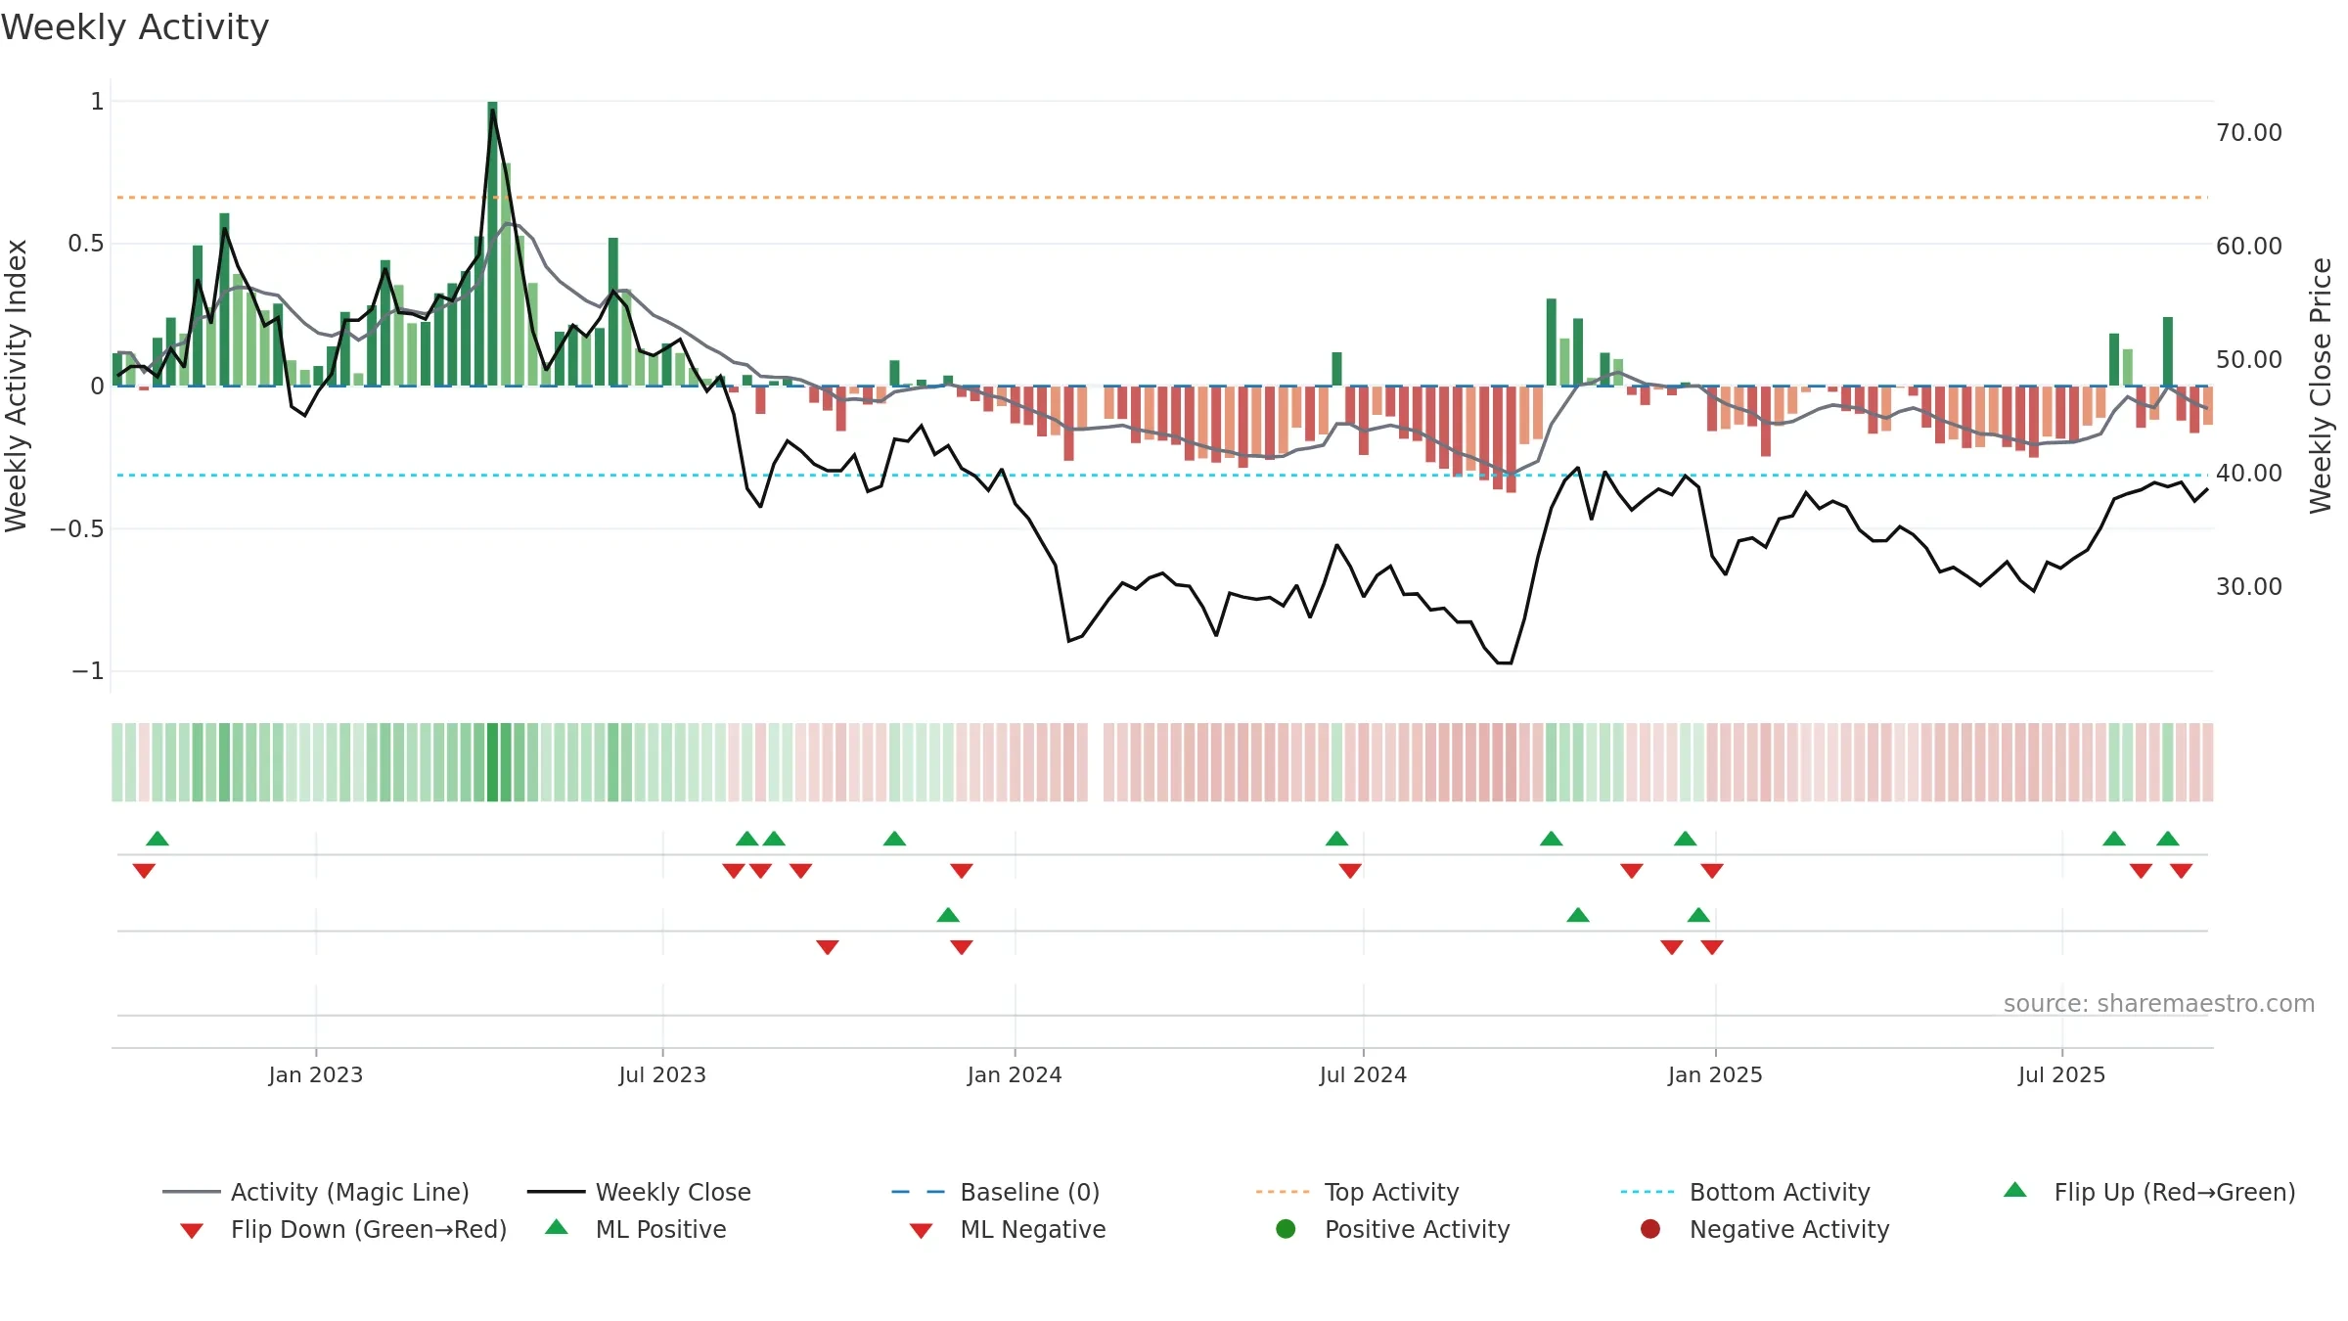The width and height of the screenshot is (2348, 1321).
Task: Toggle the Flip Up (Red→Green) legend entry
Action: [x=2149, y=1192]
